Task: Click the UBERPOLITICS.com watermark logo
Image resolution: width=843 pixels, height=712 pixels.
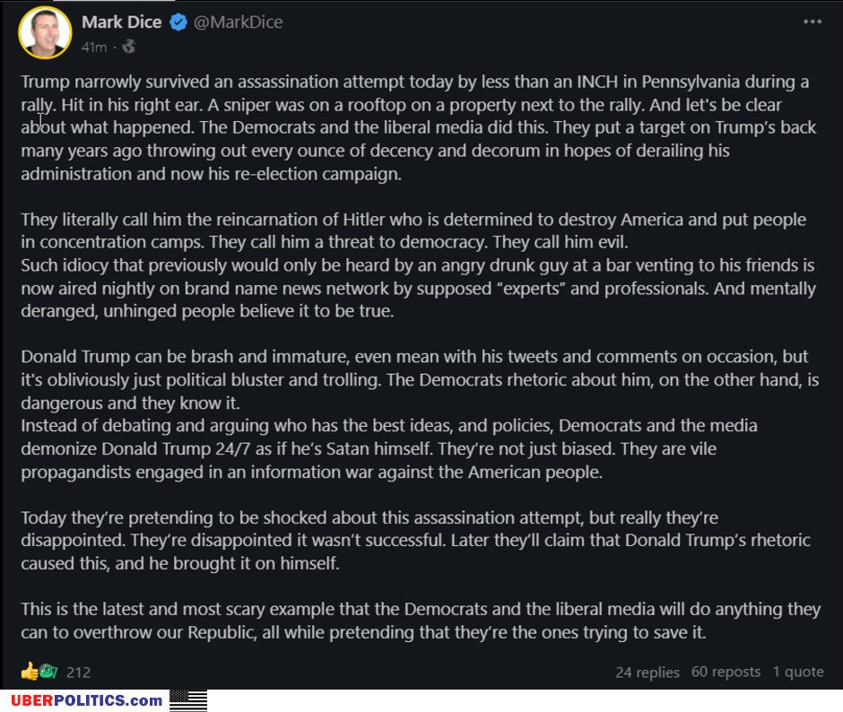Action: (x=87, y=700)
